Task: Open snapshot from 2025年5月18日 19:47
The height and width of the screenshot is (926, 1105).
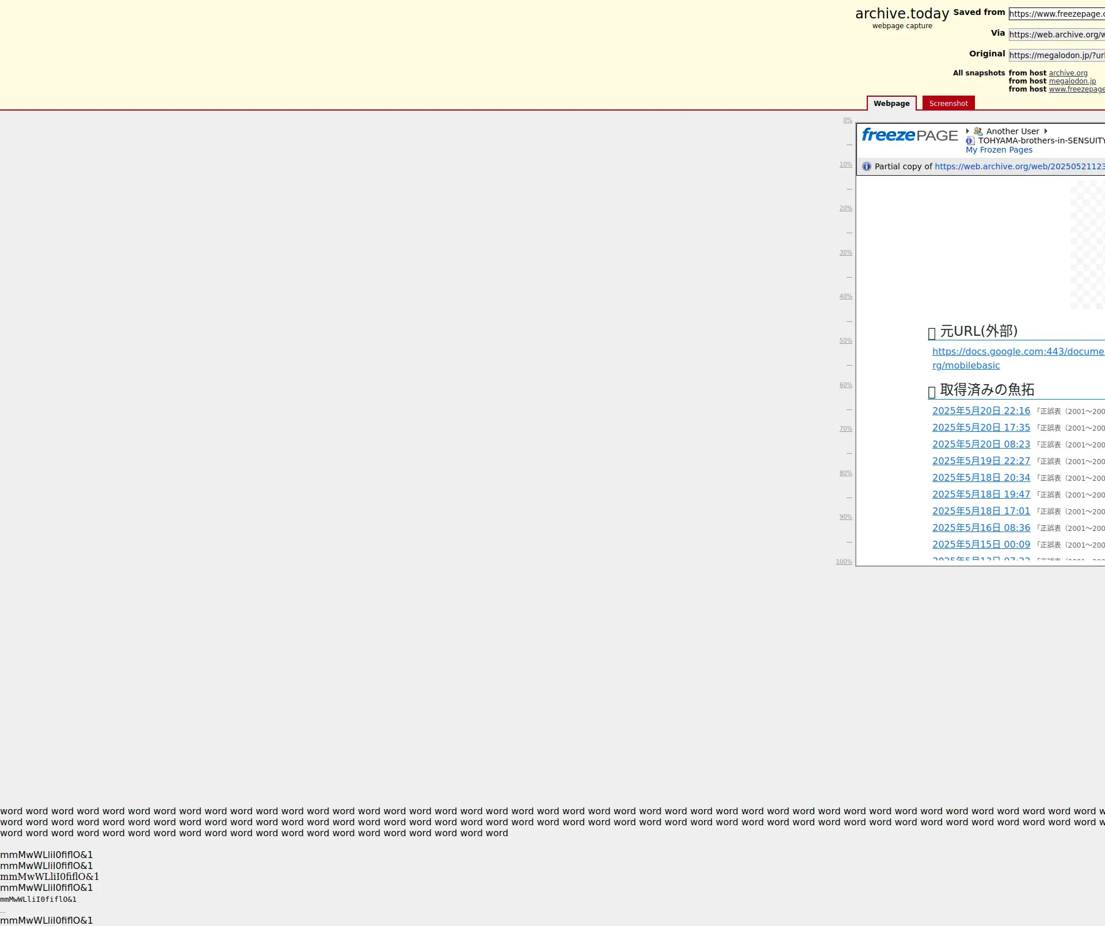Action: point(981,494)
